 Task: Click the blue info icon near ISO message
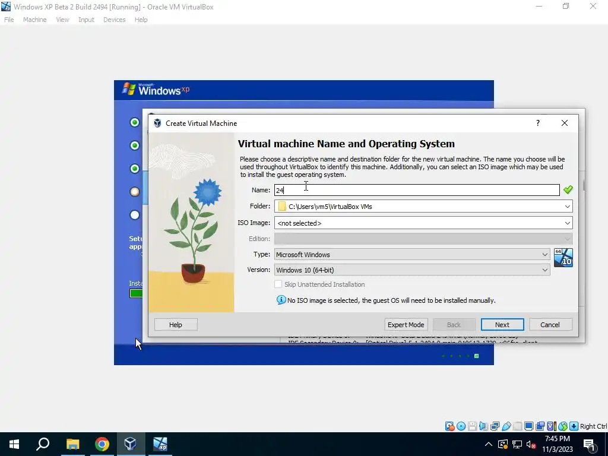[x=281, y=300]
